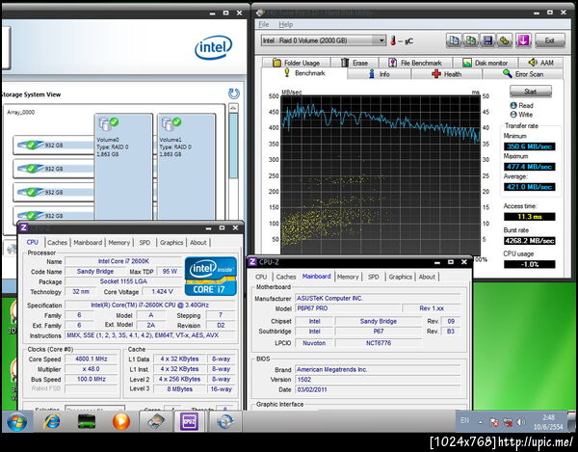Screen dimensions: 578x452
Task: Click the purple down-arrow icon in HD Tune
Action: pyautogui.click(x=523, y=40)
